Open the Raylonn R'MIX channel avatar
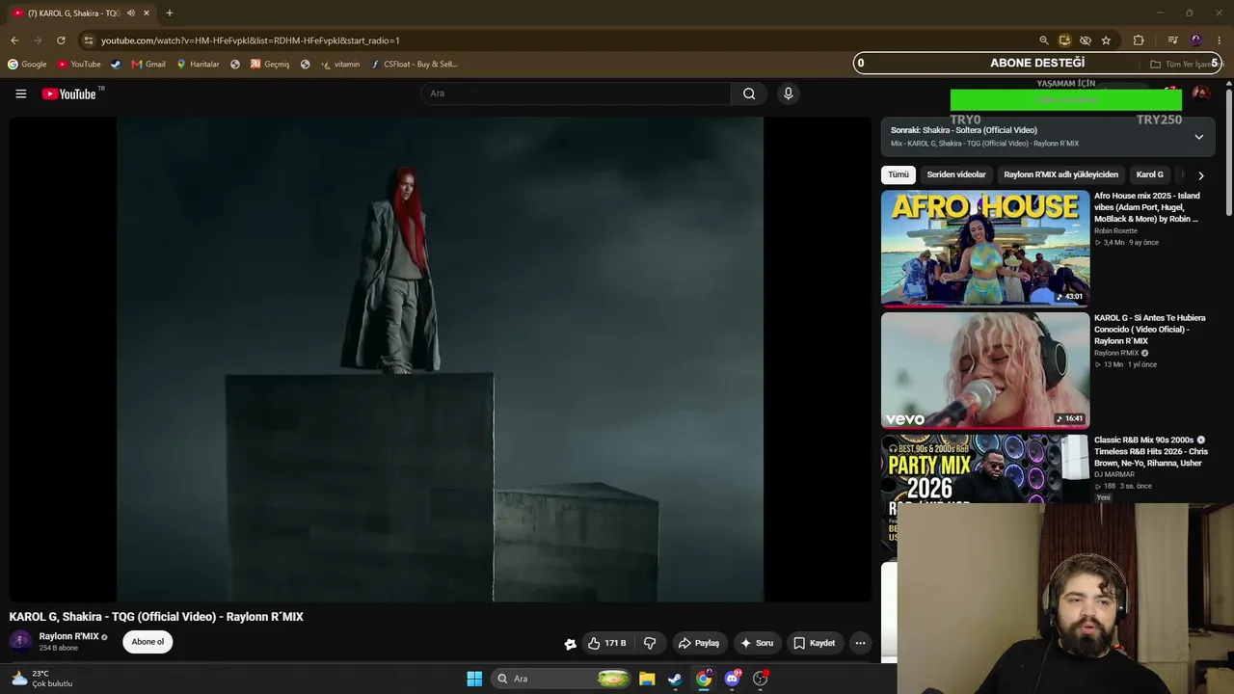Viewport: 1234px width, 694px height. click(20, 641)
